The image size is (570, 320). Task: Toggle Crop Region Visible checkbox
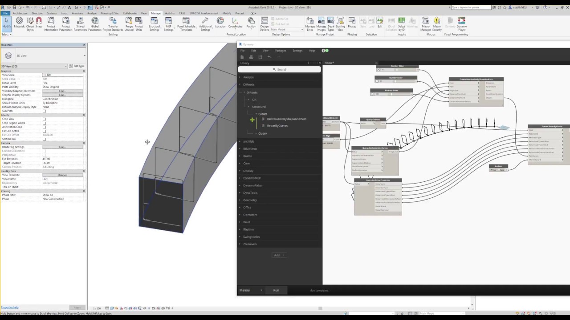click(x=44, y=123)
